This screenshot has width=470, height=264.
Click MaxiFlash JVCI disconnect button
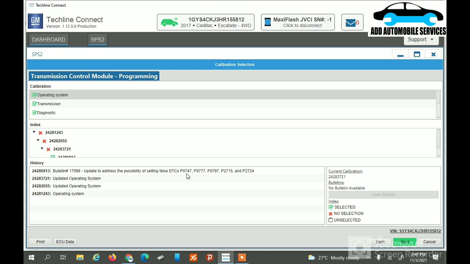298,22
